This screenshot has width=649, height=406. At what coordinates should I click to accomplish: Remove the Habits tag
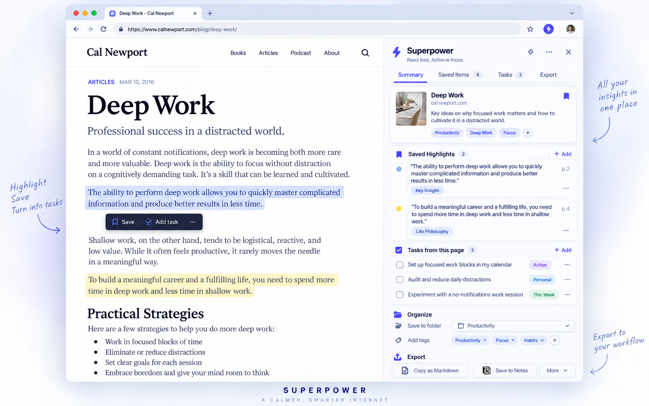click(542, 341)
